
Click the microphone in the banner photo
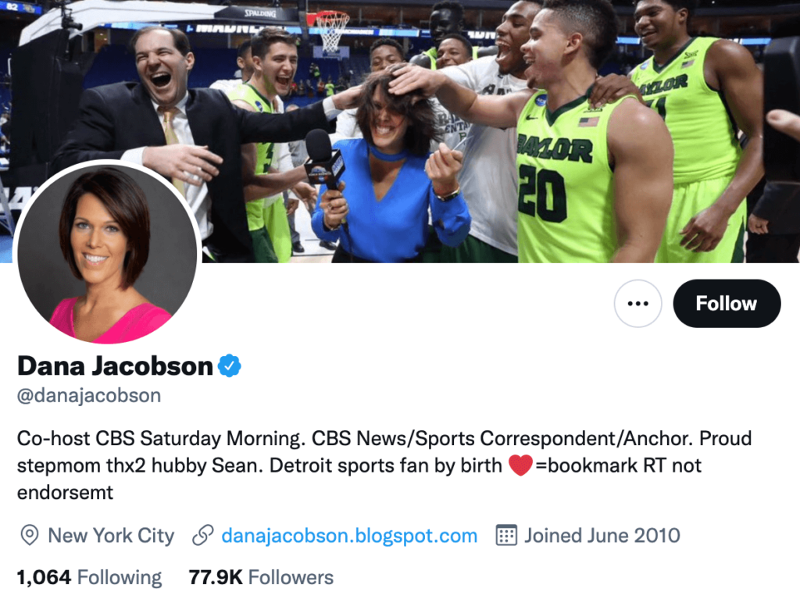pyautogui.click(x=323, y=163)
